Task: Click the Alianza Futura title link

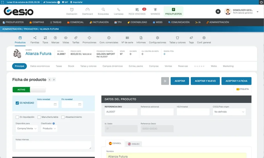Action: [38, 54]
